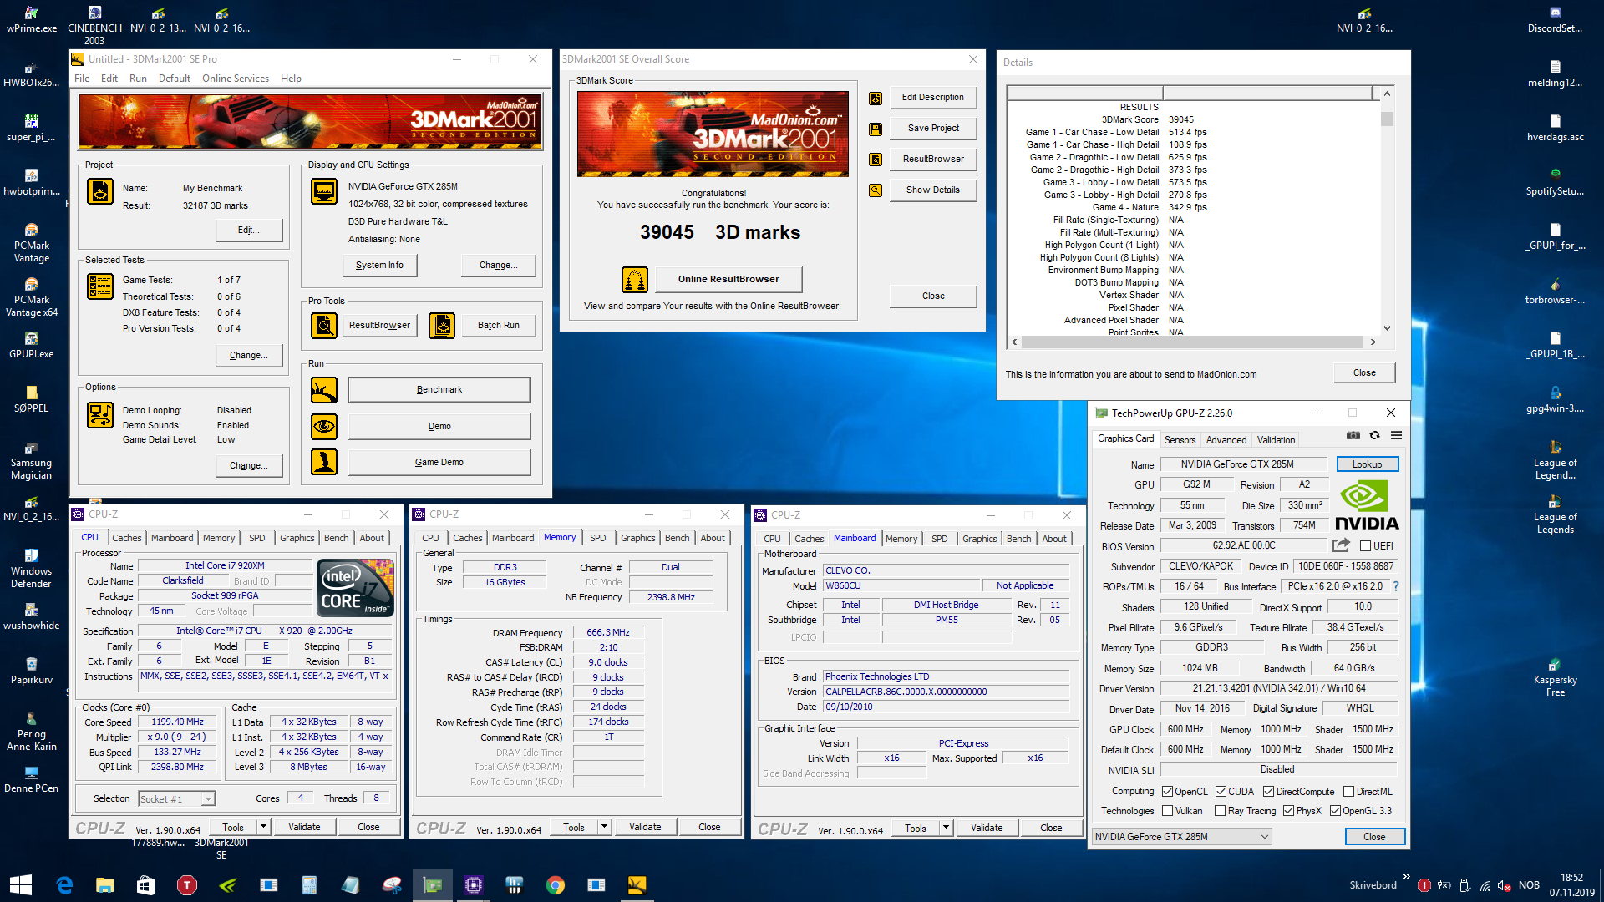Click Validate in the Mainboard CPU-Z window
This screenshot has height=902, width=1604.
pos(987,829)
